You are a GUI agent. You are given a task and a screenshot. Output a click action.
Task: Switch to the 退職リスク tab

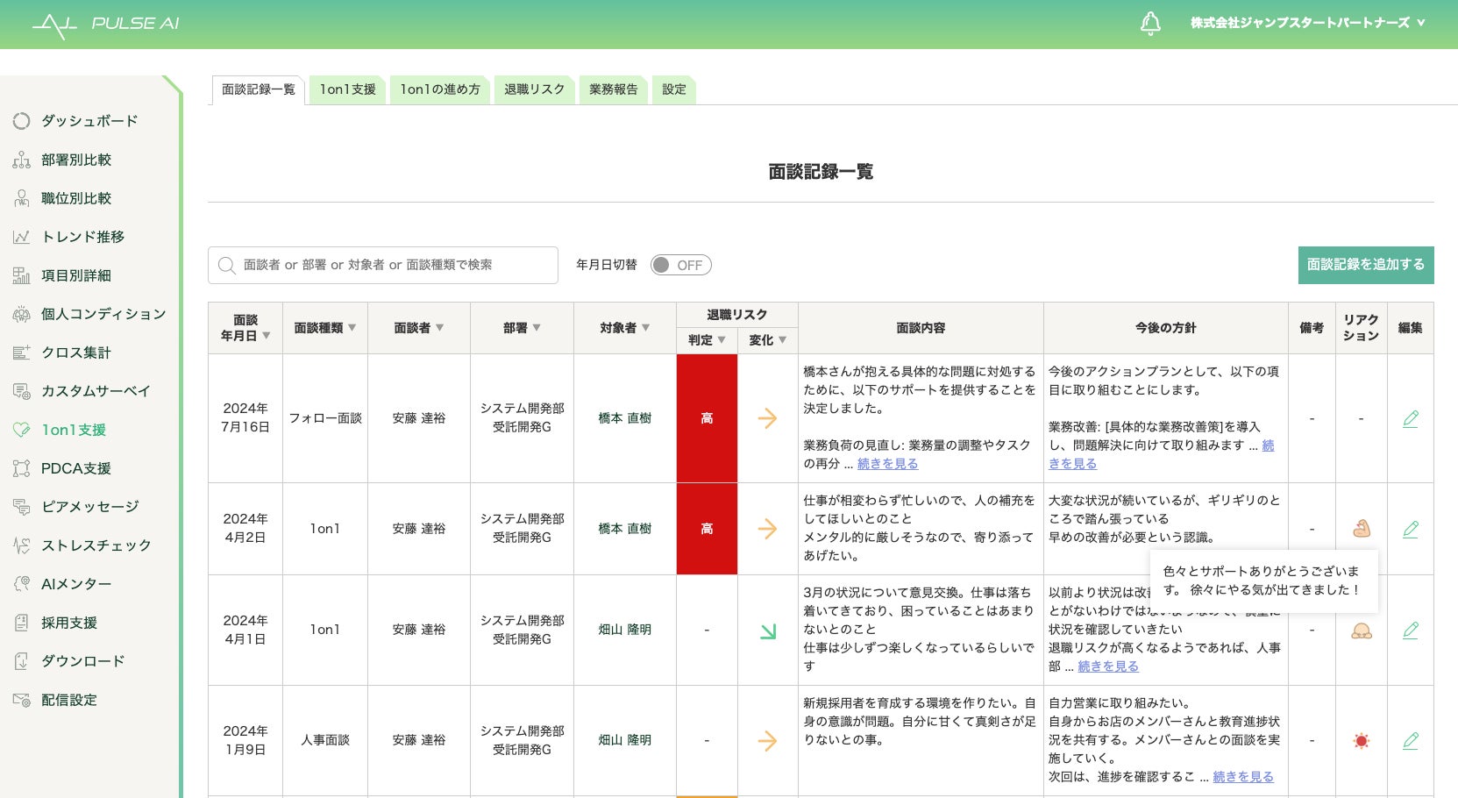[x=534, y=89]
